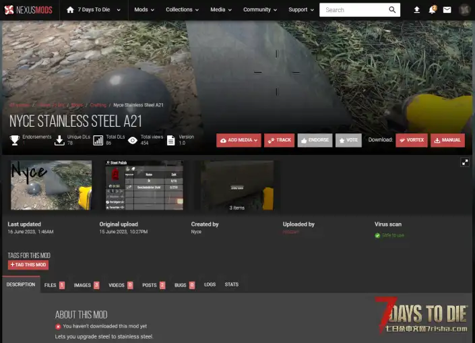Image resolution: width=475 pixels, height=343 pixels.
Task: Click the Total DLs bar chart icon
Action: [x=98, y=140]
